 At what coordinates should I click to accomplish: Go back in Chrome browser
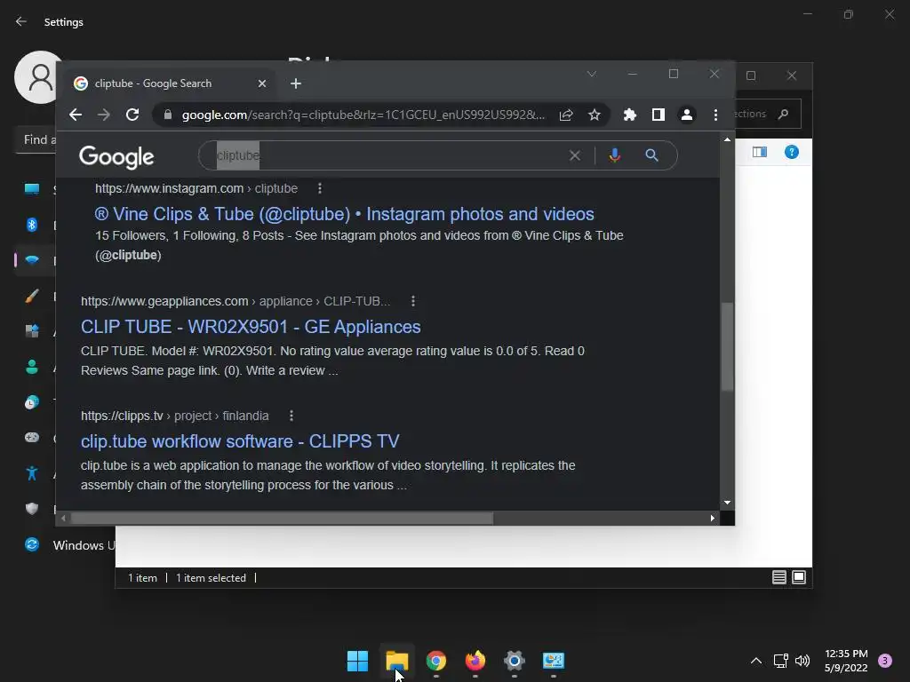click(x=76, y=115)
